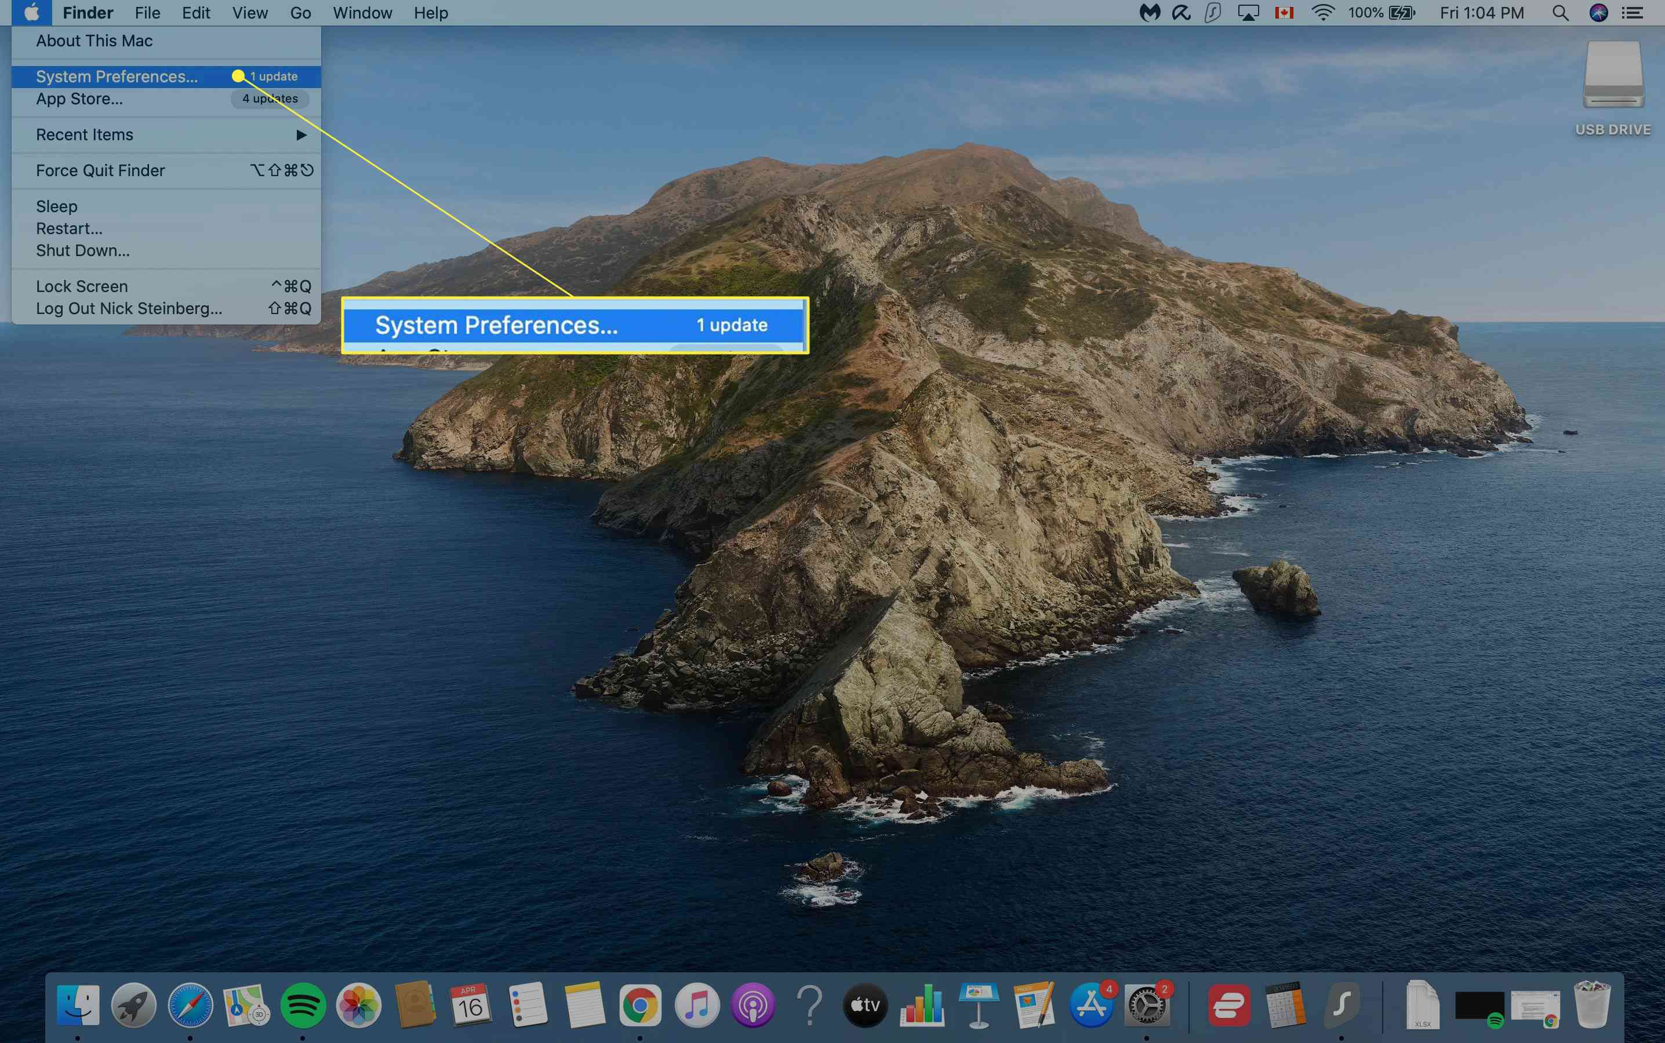The height and width of the screenshot is (1043, 1665).
Task: Click Log Out Nick Steinberg option
Action: coord(129,308)
